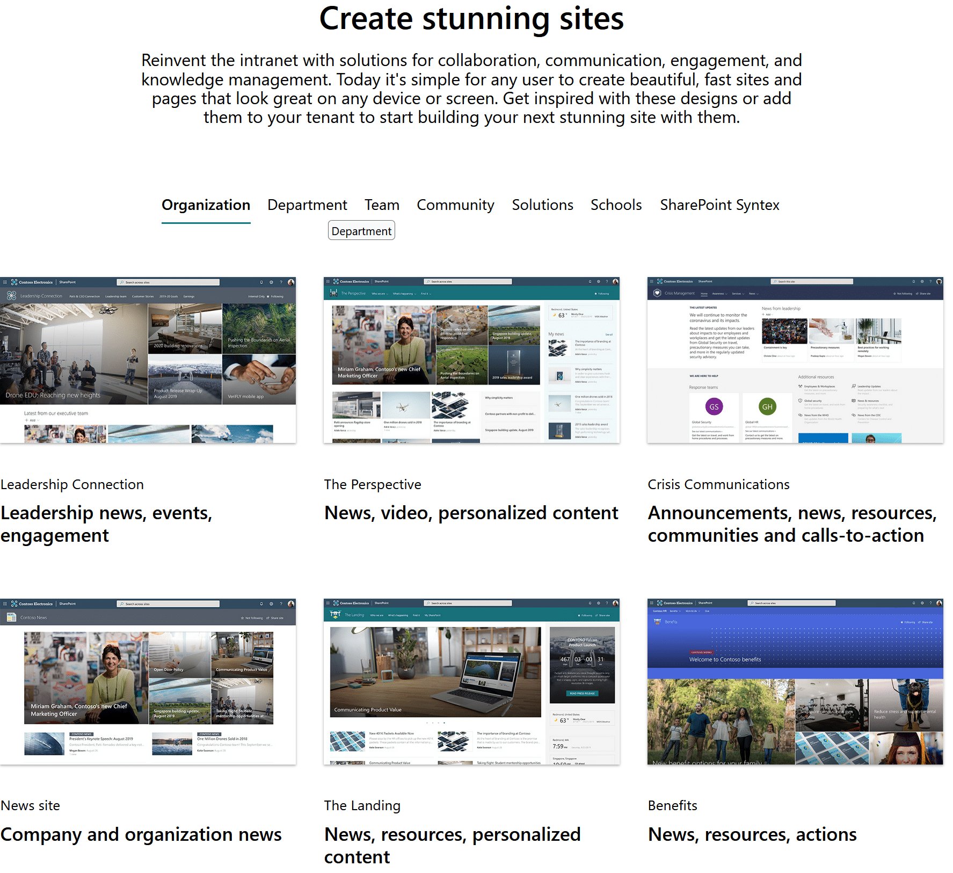Click the user profile avatar in The Perspective header
The width and height of the screenshot is (953, 873).
(x=615, y=281)
